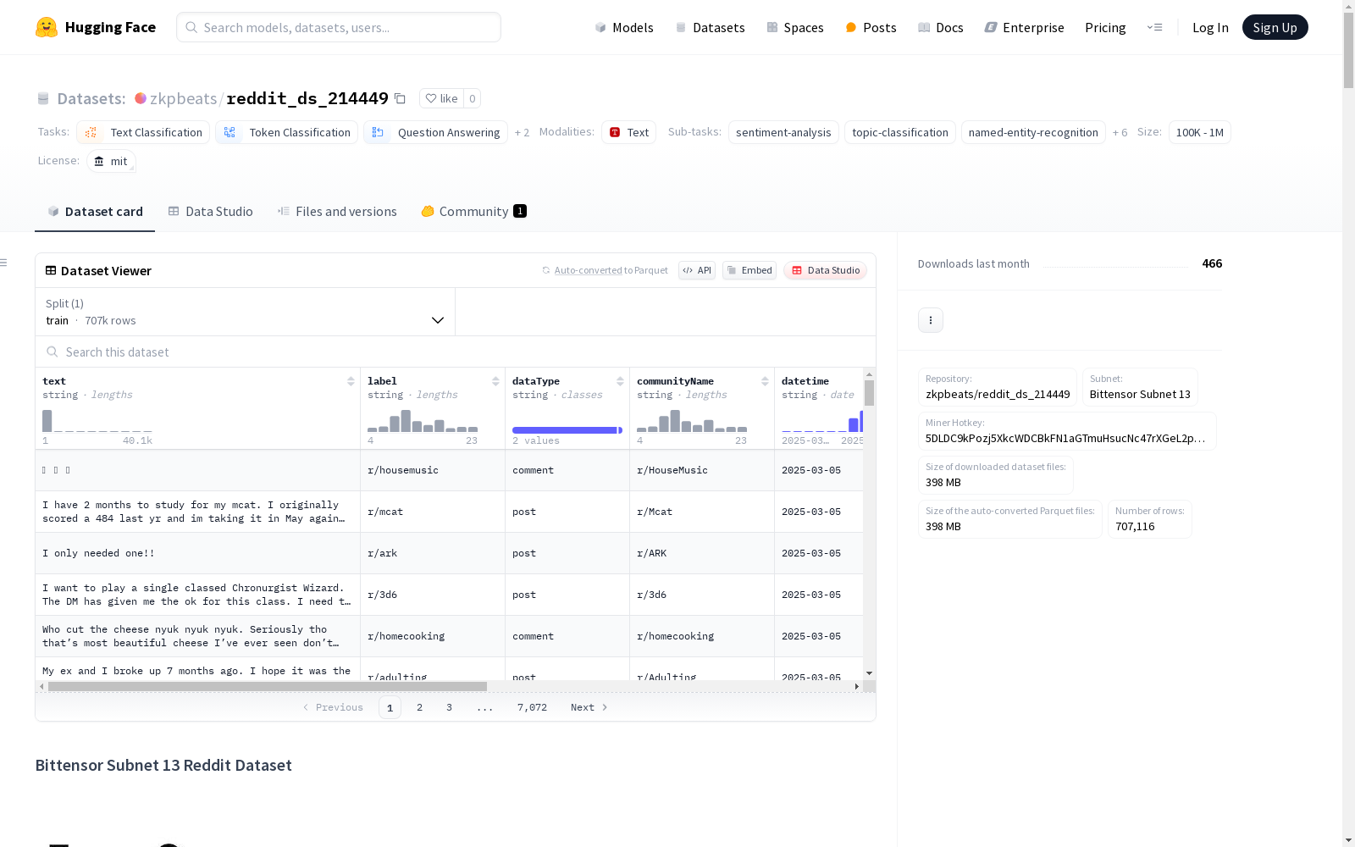Click the Datasets breadcrumb link

91,98
